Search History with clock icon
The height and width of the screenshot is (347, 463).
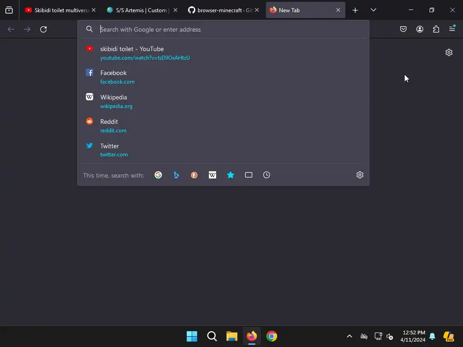pyautogui.click(x=267, y=175)
